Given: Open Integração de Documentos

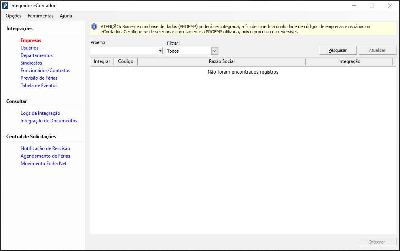Looking at the screenshot, I should [49, 121].
